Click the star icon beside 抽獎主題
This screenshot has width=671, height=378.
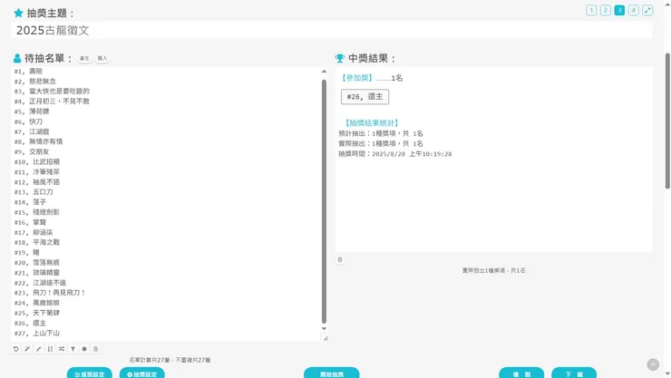[x=18, y=13]
